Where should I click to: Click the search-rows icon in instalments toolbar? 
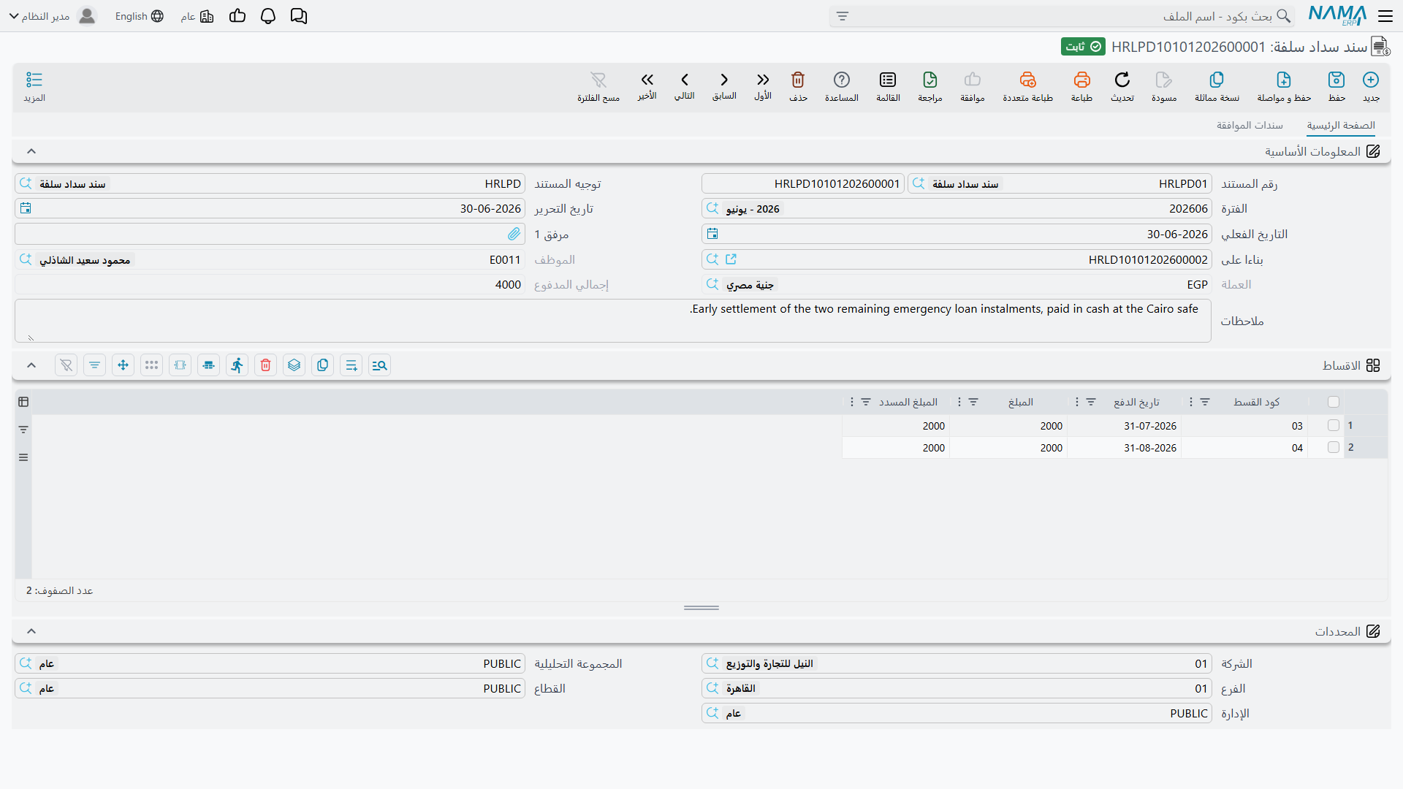click(380, 365)
